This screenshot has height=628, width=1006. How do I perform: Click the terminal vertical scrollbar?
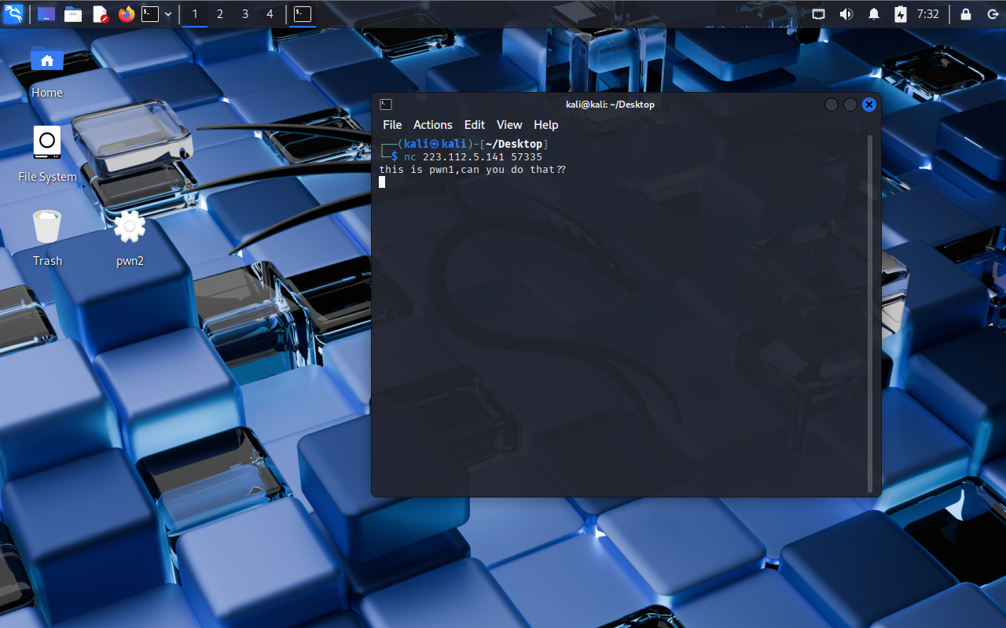[x=869, y=314]
